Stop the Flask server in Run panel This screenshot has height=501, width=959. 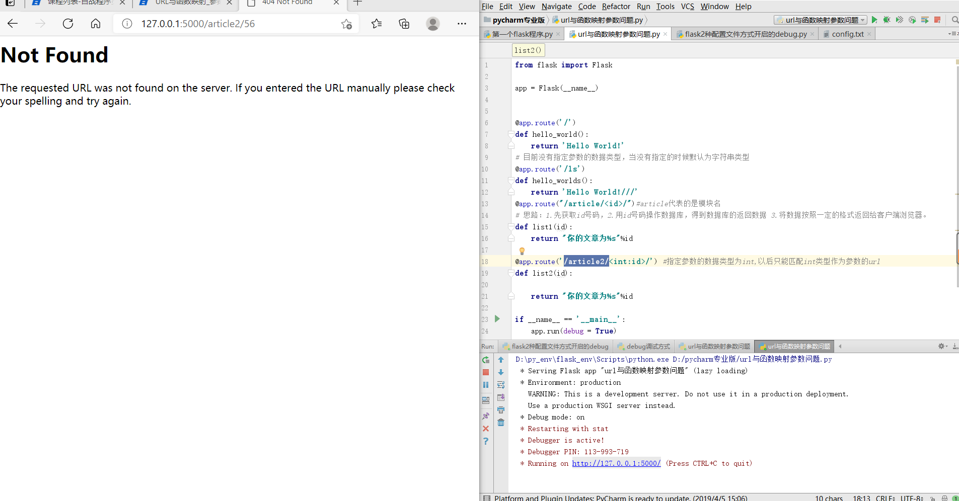tap(486, 372)
